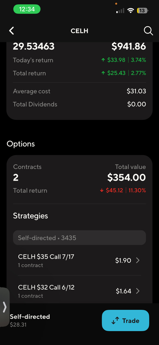Tap the back arrow icon
This screenshot has width=159, height=345.
(11, 31)
